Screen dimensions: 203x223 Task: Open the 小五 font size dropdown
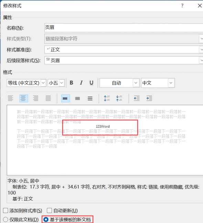point(62,83)
